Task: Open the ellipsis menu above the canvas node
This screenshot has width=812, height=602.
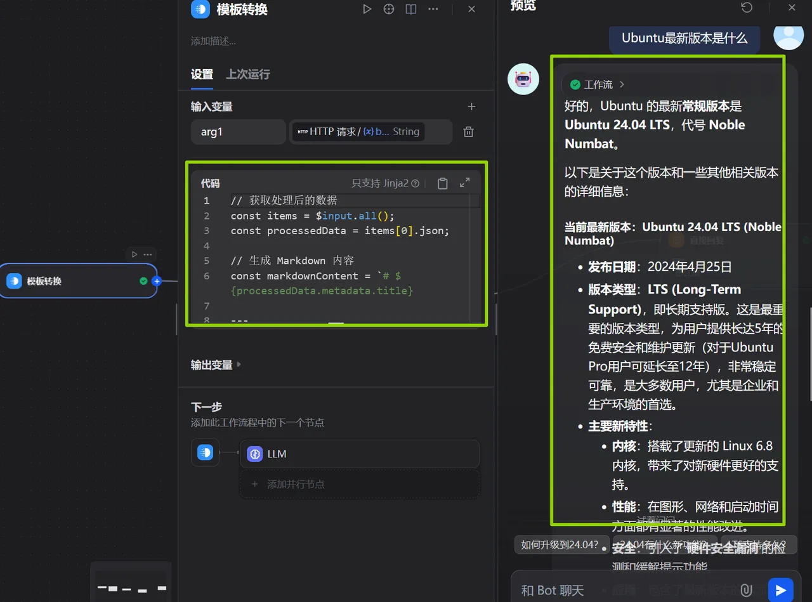Action: (x=148, y=254)
